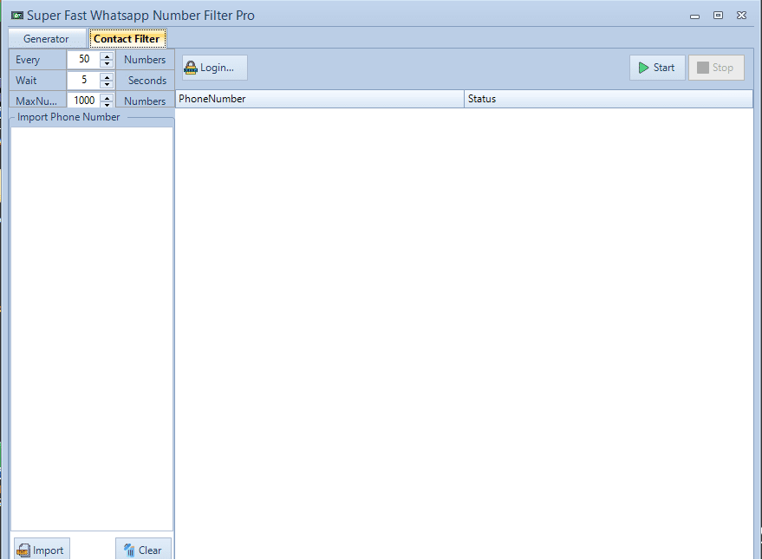
Task: Click the Import Phone Number group title
Action: [x=68, y=117]
